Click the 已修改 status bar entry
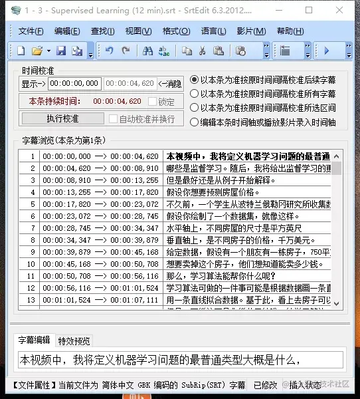Image resolution: width=360 pixels, height=399 pixels. pos(265,385)
